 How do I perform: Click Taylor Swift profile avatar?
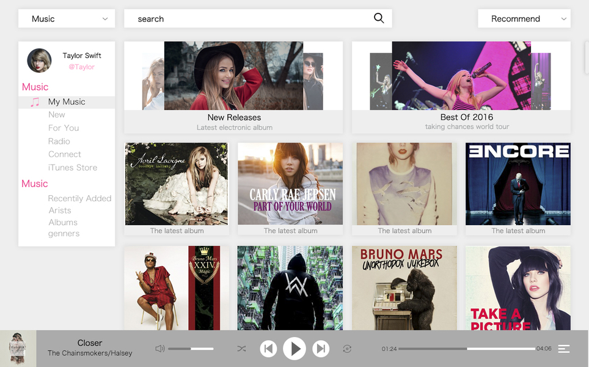(x=39, y=60)
